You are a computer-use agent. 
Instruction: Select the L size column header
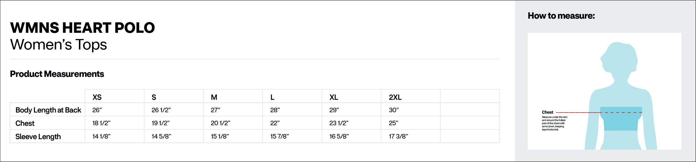272,97
